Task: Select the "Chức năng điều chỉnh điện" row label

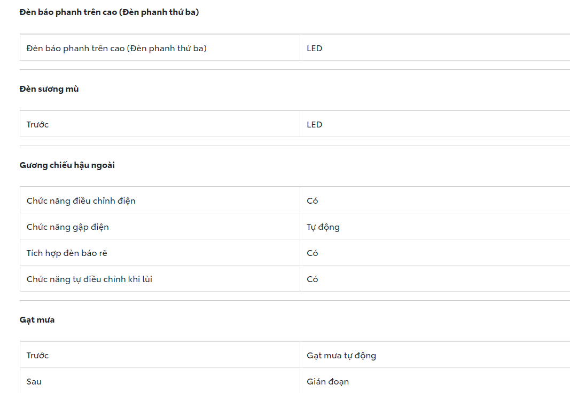Action: coord(81,201)
